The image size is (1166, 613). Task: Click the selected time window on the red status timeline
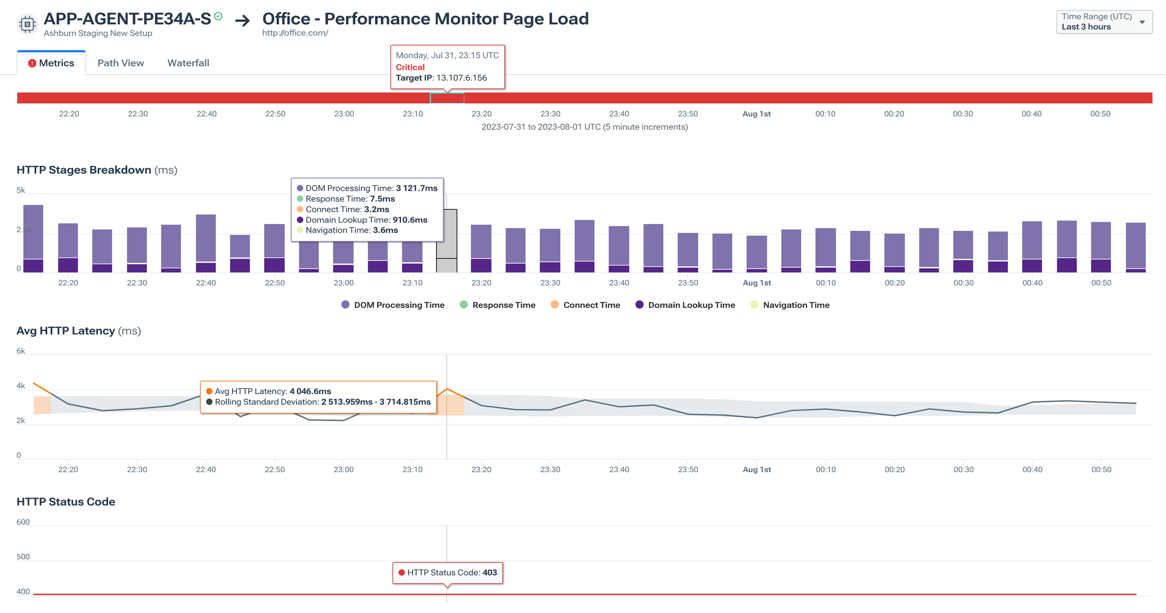tap(446, 98)
